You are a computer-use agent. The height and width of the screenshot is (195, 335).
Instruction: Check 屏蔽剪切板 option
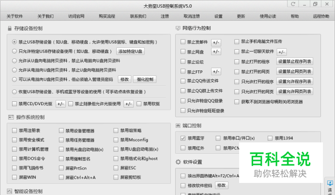[116, 177]
